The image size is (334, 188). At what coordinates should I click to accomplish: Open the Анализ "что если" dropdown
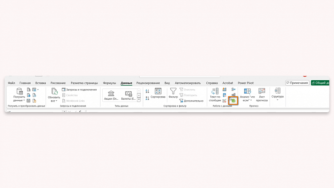coord(247,94)
